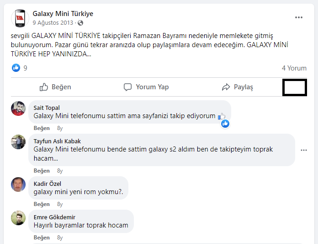
Task: Open Tayfun Aslı Kabak's avatar
Action: [18, 142]
